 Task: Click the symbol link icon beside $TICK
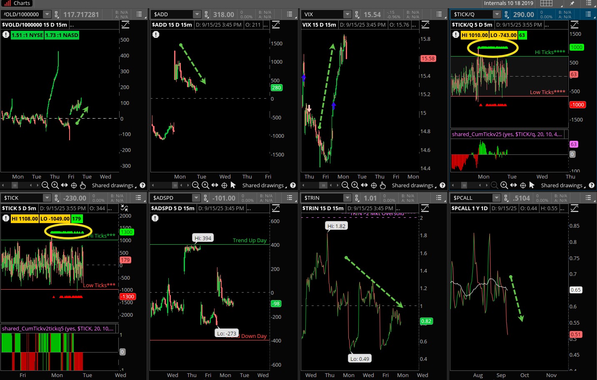tap(57, 198)
